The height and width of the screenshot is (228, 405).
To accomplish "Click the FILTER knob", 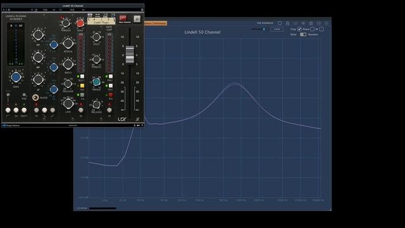I will (x=35, y=98).
